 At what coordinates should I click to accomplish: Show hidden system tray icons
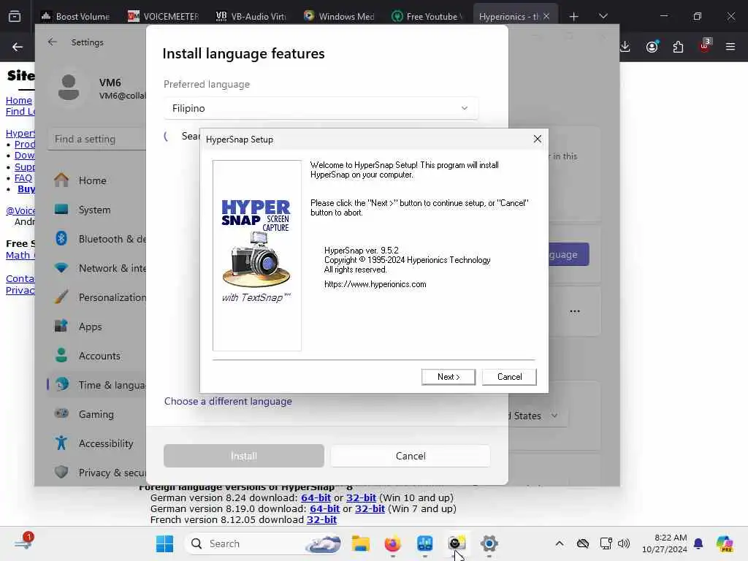560,543
